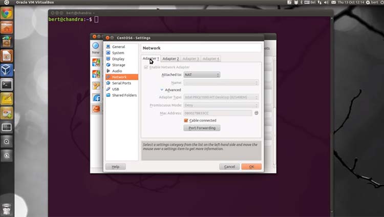Open the yellow notes launcher icon
This screenshot has height=217, width=384.
click(x=7, y=99)
